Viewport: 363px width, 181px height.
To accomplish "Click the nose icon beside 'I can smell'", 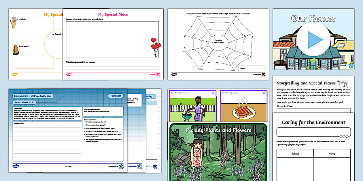I will 16,51.
